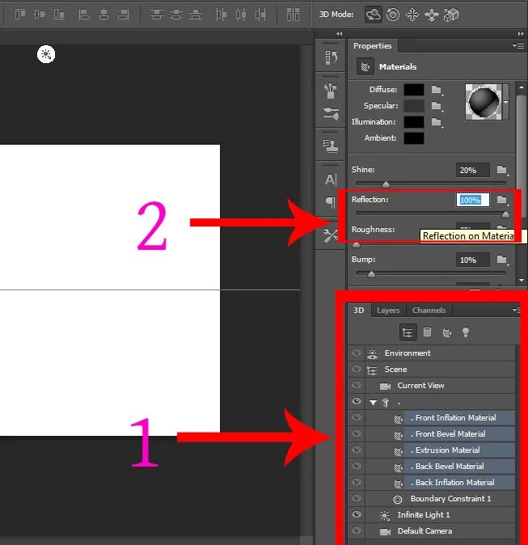Open the Shine texture folder menu

click(x=502, y=170)
